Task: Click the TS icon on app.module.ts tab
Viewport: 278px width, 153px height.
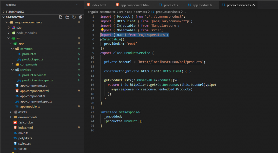Action: click(189, 5)
